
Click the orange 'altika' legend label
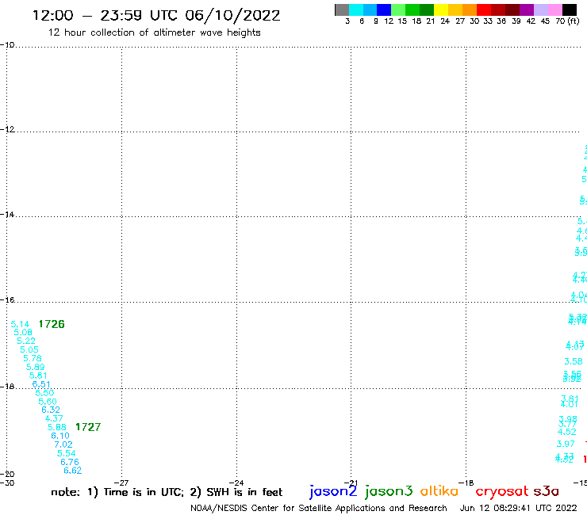439,491
